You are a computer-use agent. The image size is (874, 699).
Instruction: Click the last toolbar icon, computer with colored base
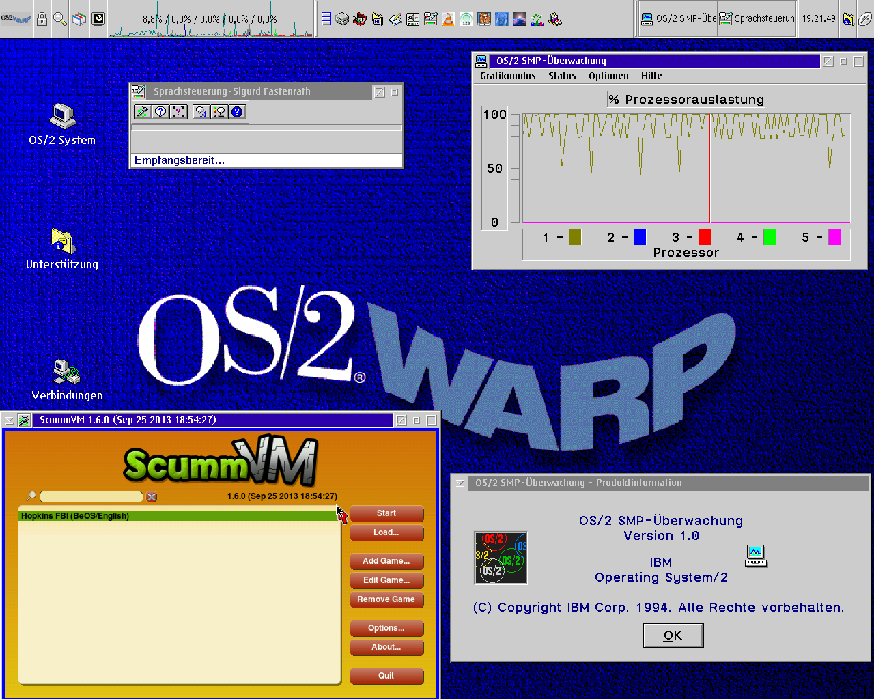(555, 19)
